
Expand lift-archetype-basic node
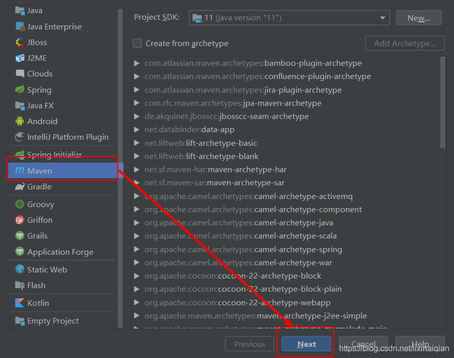click(137, 143)
